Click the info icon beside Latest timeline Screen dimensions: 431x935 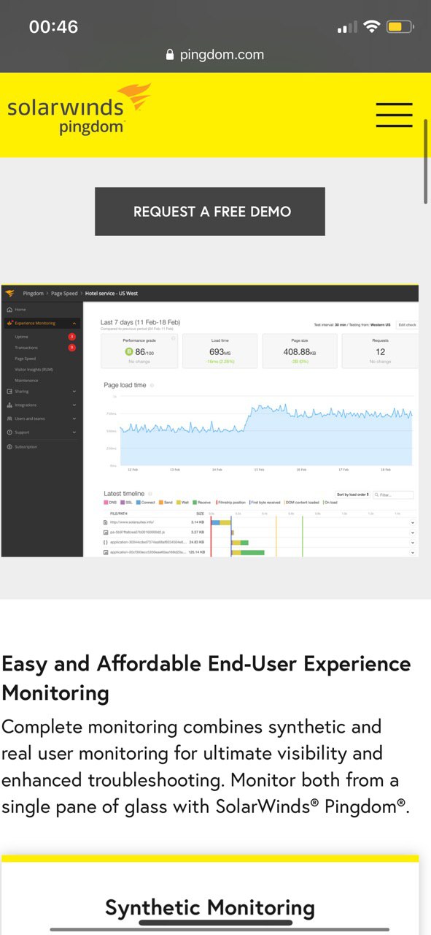(x=150, y=494)
